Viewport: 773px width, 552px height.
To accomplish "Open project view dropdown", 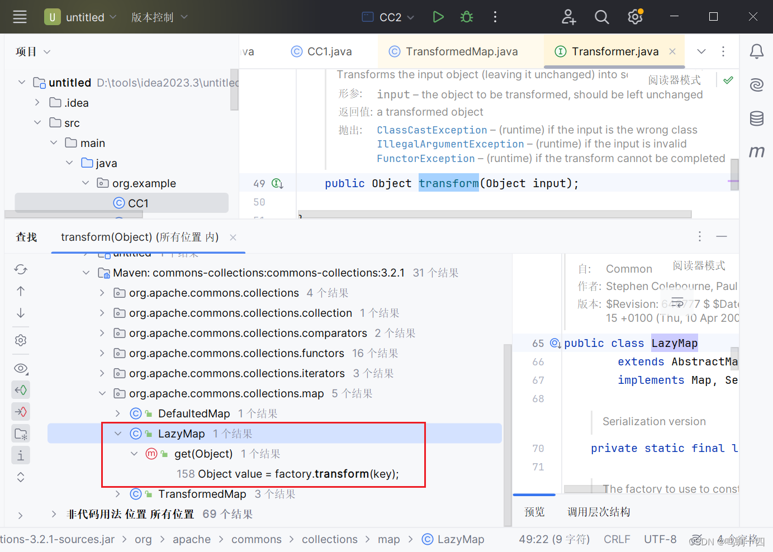I will [x=33, y=51].
